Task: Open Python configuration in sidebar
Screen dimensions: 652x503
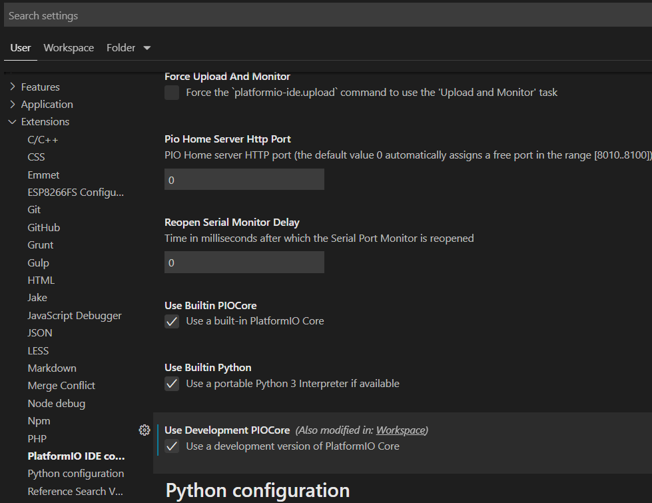Action: tap(75, 474)
